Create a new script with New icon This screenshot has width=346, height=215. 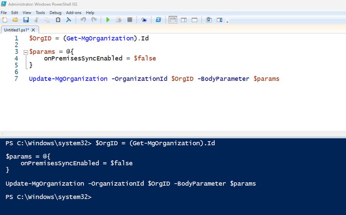(5, 20)
